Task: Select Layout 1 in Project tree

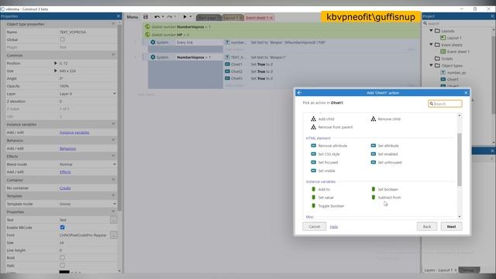Action: pos(451,38)
